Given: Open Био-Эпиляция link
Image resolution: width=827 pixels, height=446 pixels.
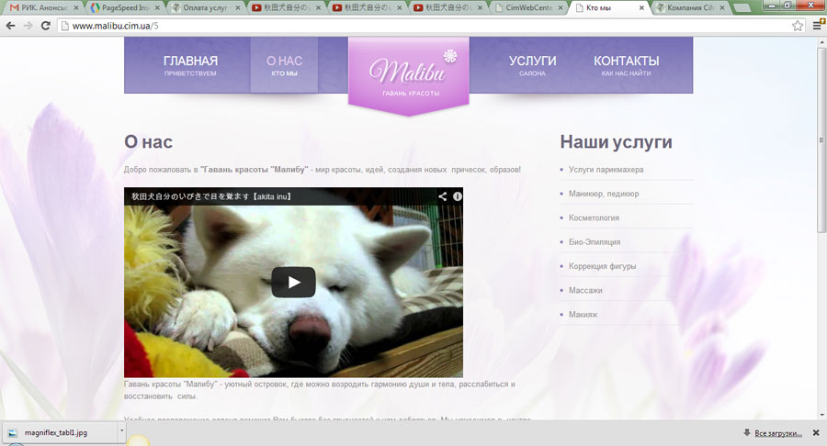Looking at the screenshot, I should coord(595,241).
